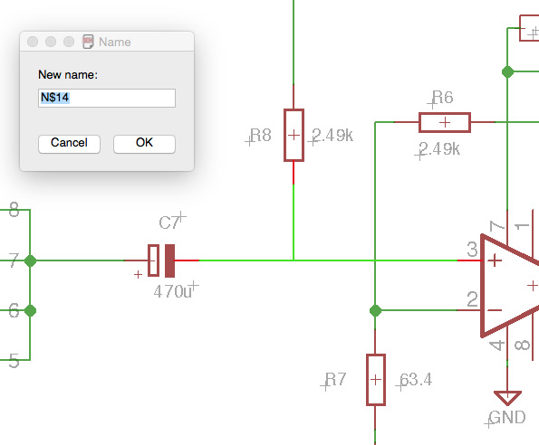539x445 pixels.
Task: Select resistor R7 symbol
Action: pos(376,380)
